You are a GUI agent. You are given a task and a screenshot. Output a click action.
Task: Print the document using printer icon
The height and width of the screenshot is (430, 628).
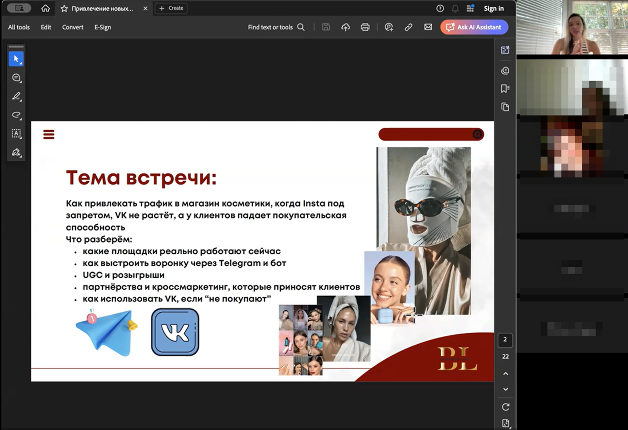[365, 27]
